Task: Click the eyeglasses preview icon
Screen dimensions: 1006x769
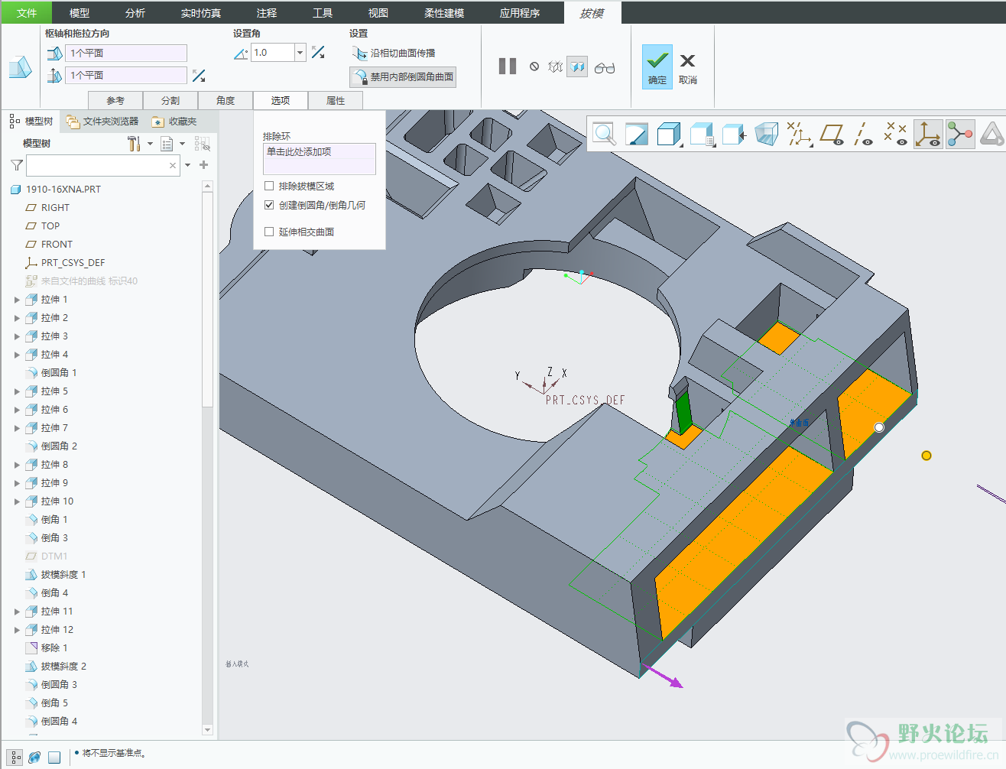Action: 605,67
